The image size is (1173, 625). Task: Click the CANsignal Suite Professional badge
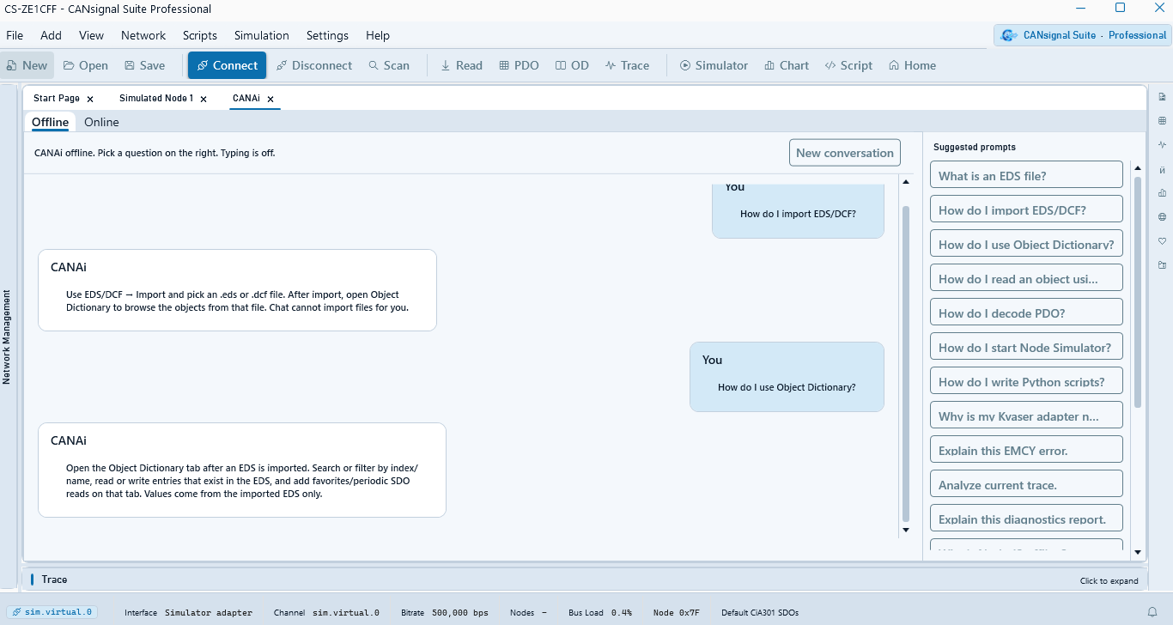pyautogui.click(x=1083, y=35)
